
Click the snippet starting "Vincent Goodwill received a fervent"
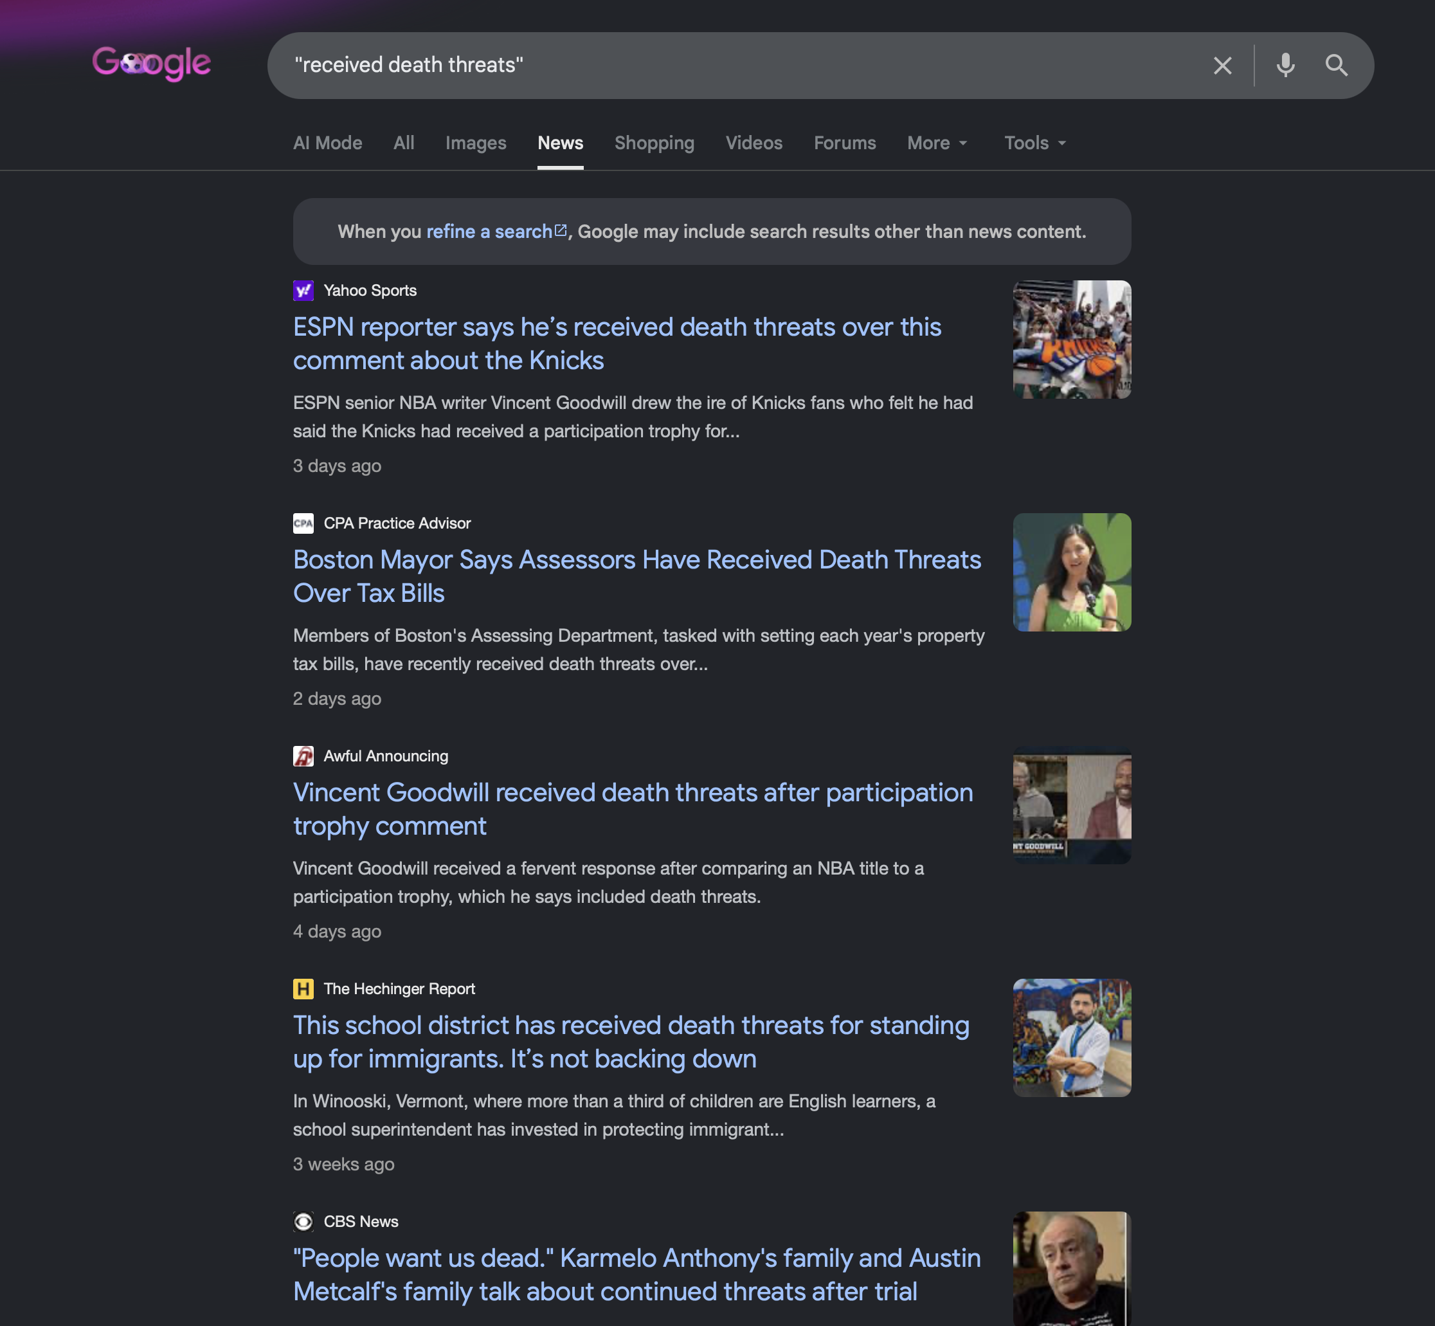[x=608, y=882]
